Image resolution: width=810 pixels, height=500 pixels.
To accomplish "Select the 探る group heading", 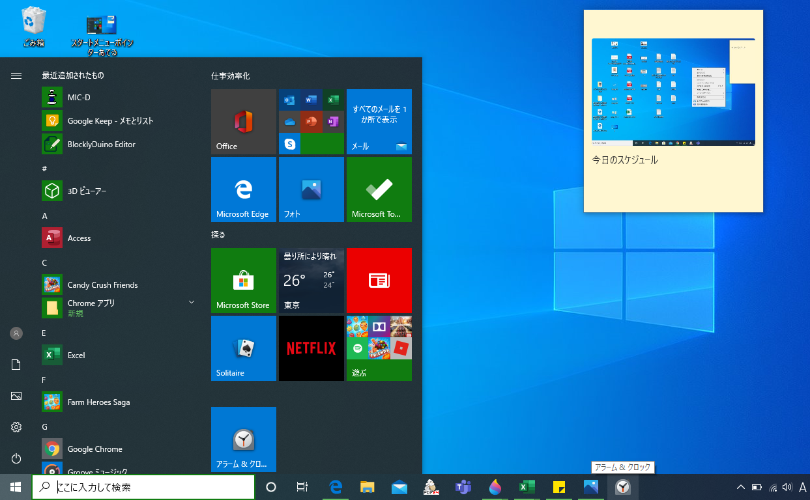I will [218, 234].
